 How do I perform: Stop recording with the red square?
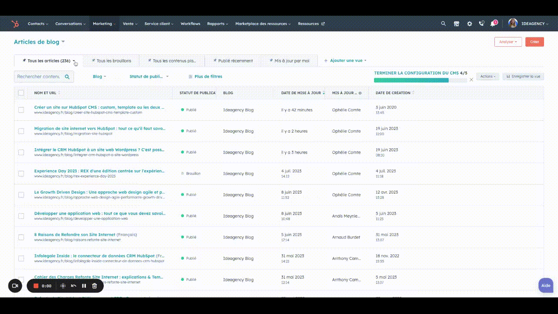(36, 286)
